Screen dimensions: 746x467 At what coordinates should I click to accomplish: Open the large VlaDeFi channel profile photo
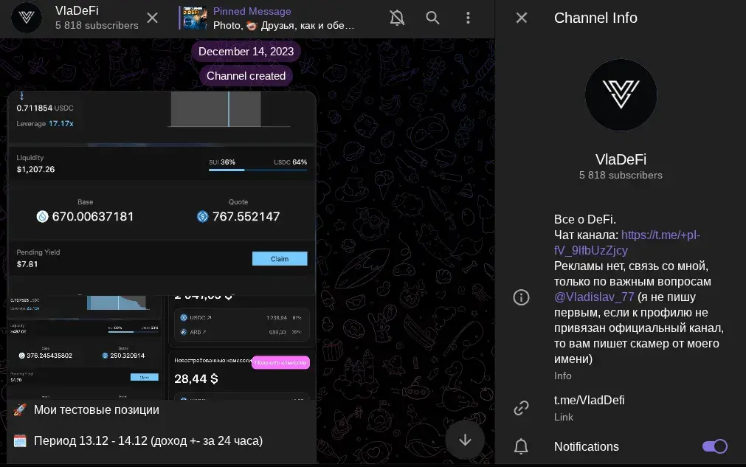tap(621, 94)
